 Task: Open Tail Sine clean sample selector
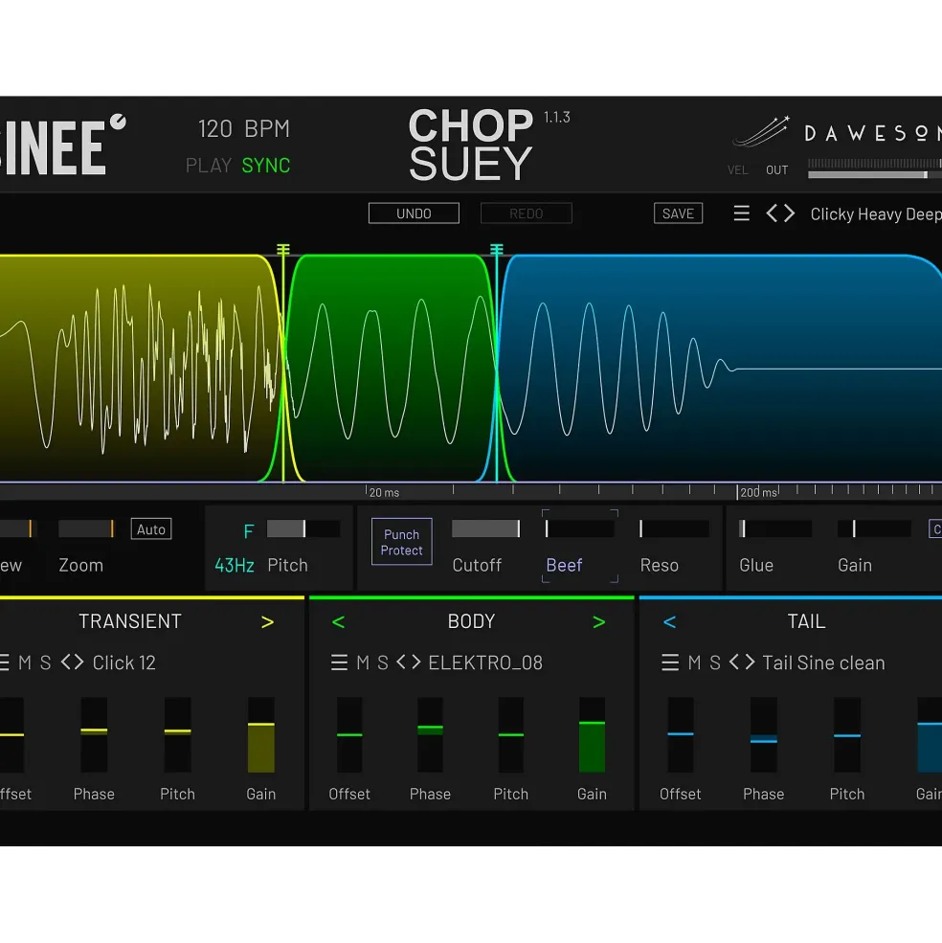[823, 662]
